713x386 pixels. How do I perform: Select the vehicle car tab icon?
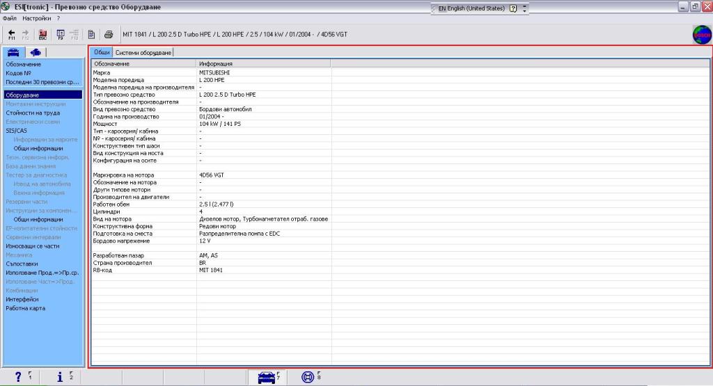13,52
